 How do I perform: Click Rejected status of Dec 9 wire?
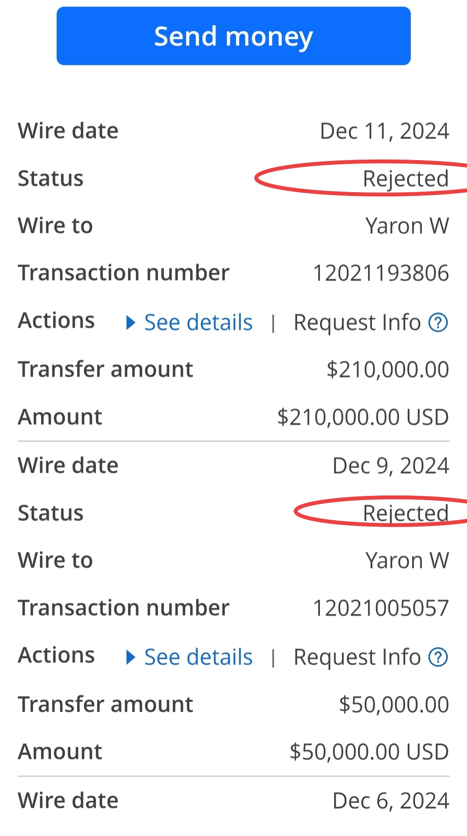tap(406, 513)
